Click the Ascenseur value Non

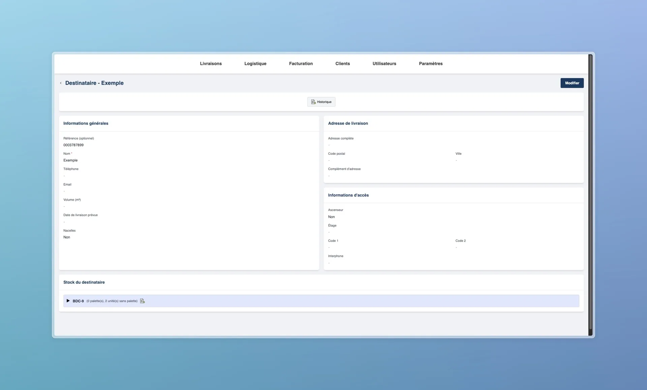click(x=331, y=217)
